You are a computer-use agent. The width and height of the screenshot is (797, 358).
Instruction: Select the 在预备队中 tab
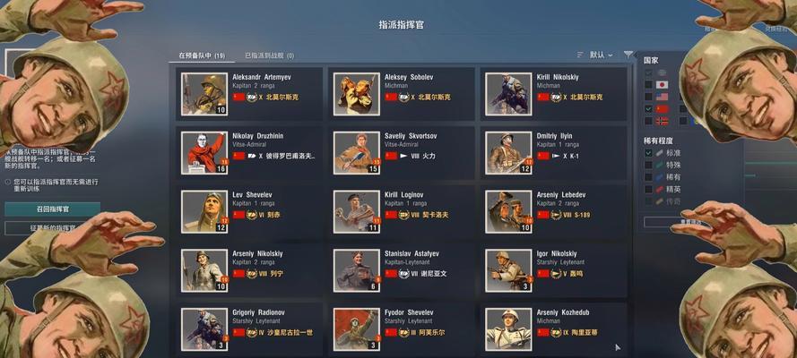[202, 55]
